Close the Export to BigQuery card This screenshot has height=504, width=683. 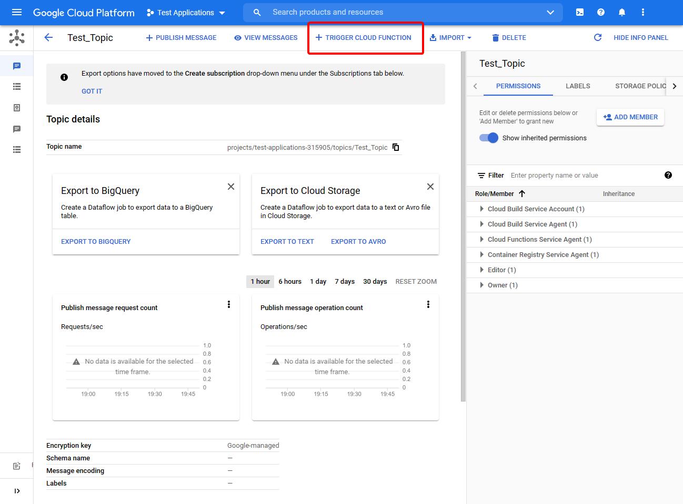(231, 187)
